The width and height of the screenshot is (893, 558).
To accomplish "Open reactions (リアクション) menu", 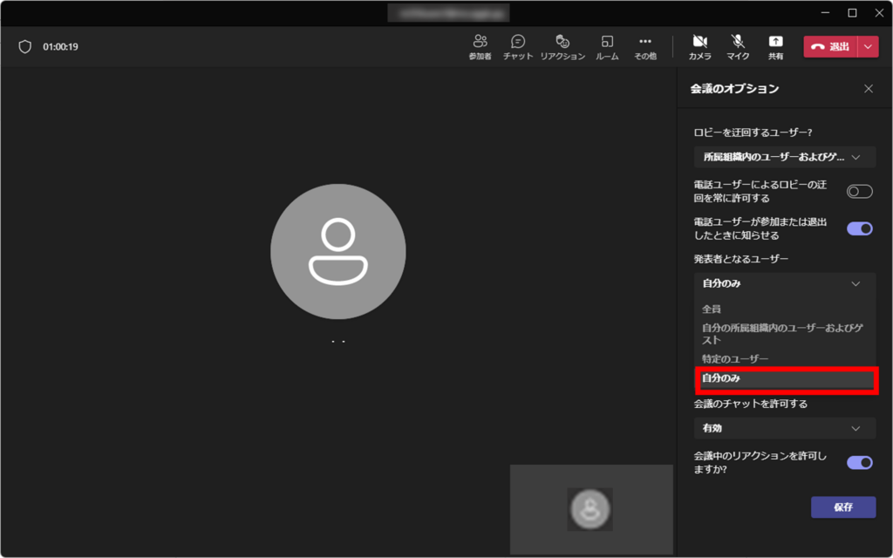I will coord(562,47).
